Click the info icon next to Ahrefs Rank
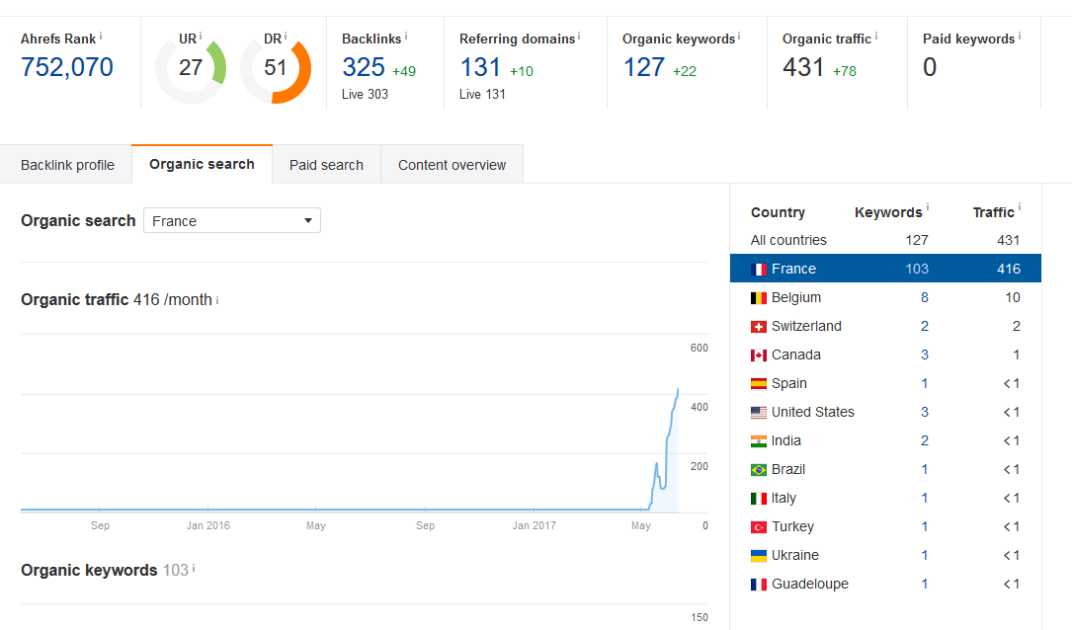Screen dimensions: 1072x630 (x=101, y=36)
